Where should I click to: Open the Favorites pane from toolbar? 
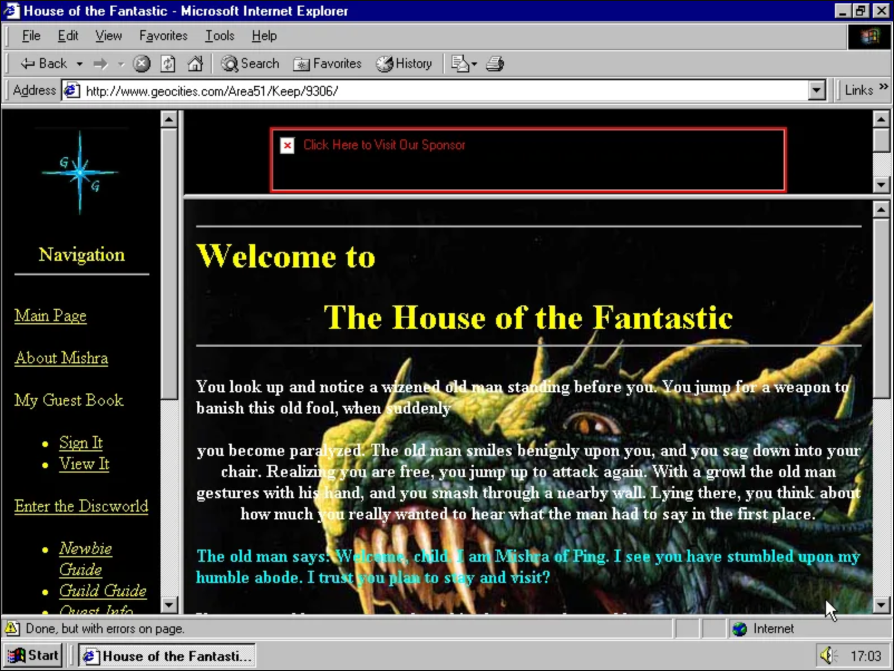(328, 64)
